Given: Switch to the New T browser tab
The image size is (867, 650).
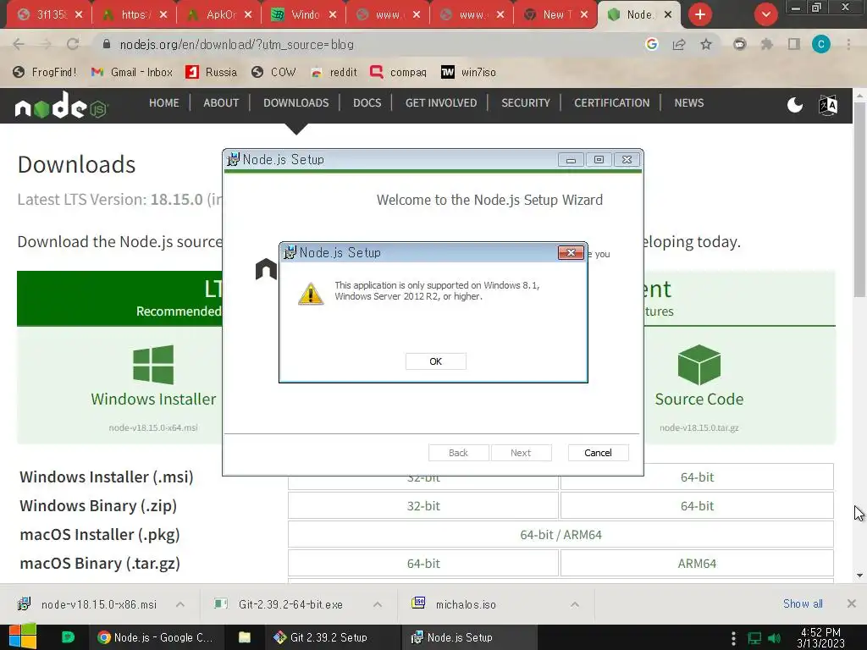Looking at the screenshot, I should pyautogui.click(x=555, y=14).
